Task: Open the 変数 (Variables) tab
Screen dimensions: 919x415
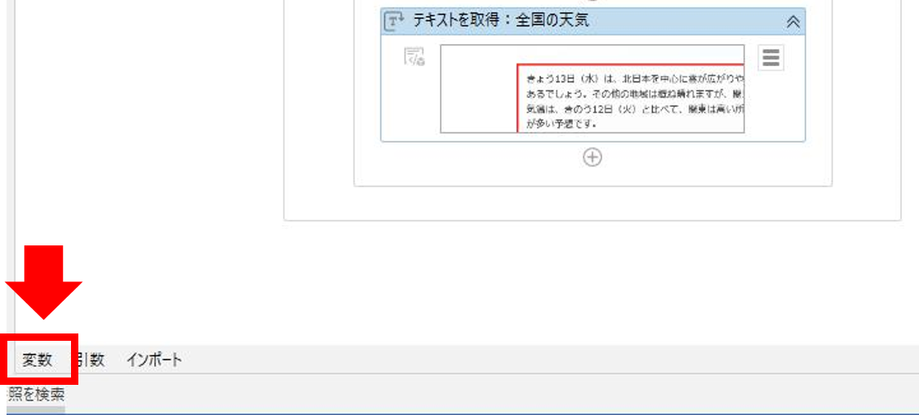Action: [38, 360]
